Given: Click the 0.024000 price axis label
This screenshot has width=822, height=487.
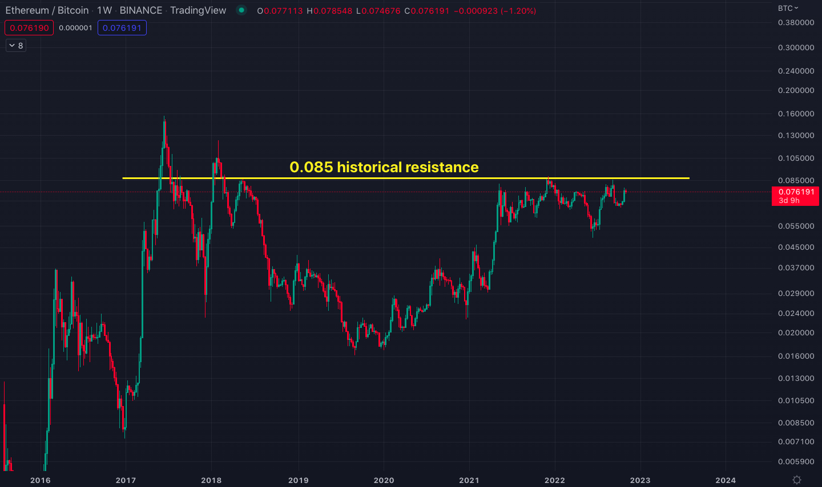Looking at the screenshot, I should (x=796, y=314).
